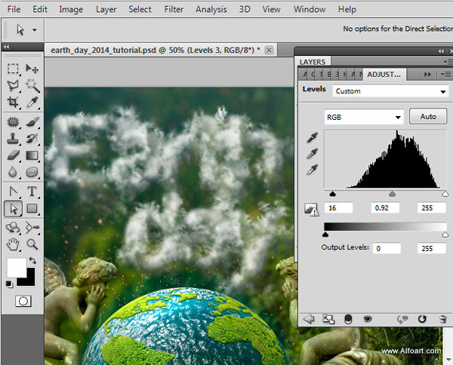
Task: Click the input shadow slider handle
Action: pyautogui.click(x=332, y=194)
